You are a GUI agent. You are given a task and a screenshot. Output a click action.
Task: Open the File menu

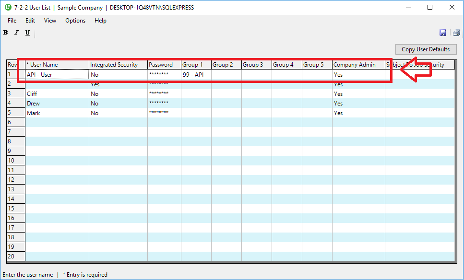[12, 21]
